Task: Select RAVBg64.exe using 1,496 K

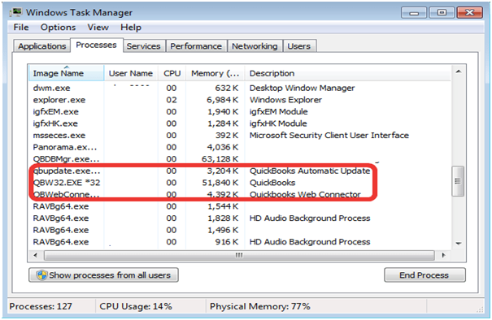Action: [x=240, y=231]
